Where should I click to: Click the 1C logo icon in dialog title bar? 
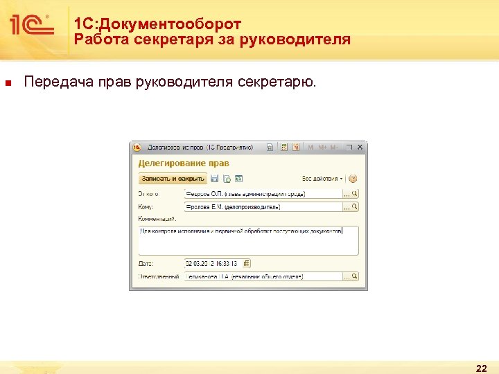137,148
